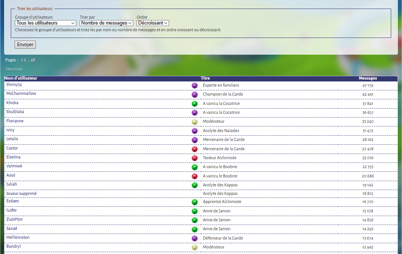Click the green gem icon in Juliah's row
Viewport: 402px width, 254px height.
[x=195, y=185]
